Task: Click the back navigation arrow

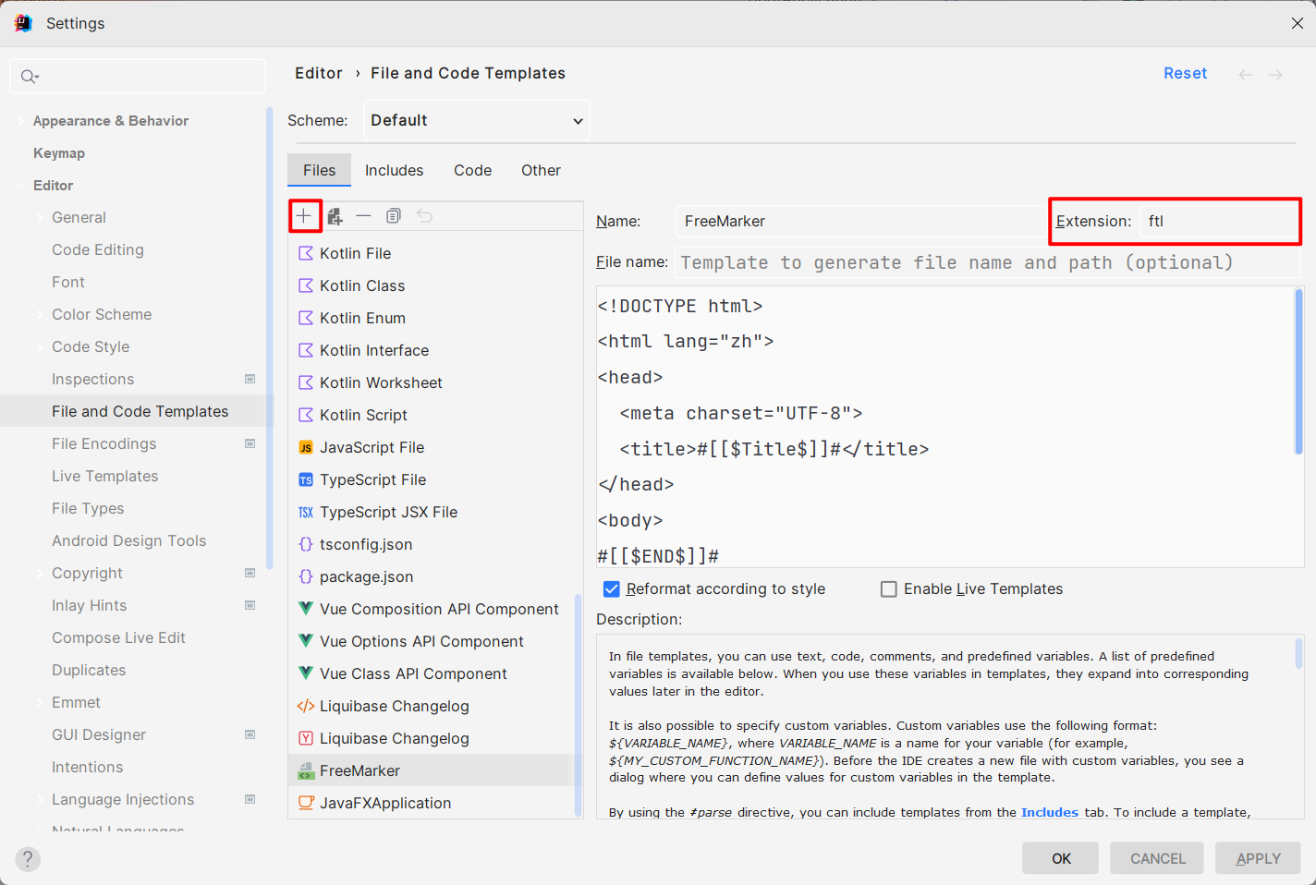Action: click(x=1246, y=74)
